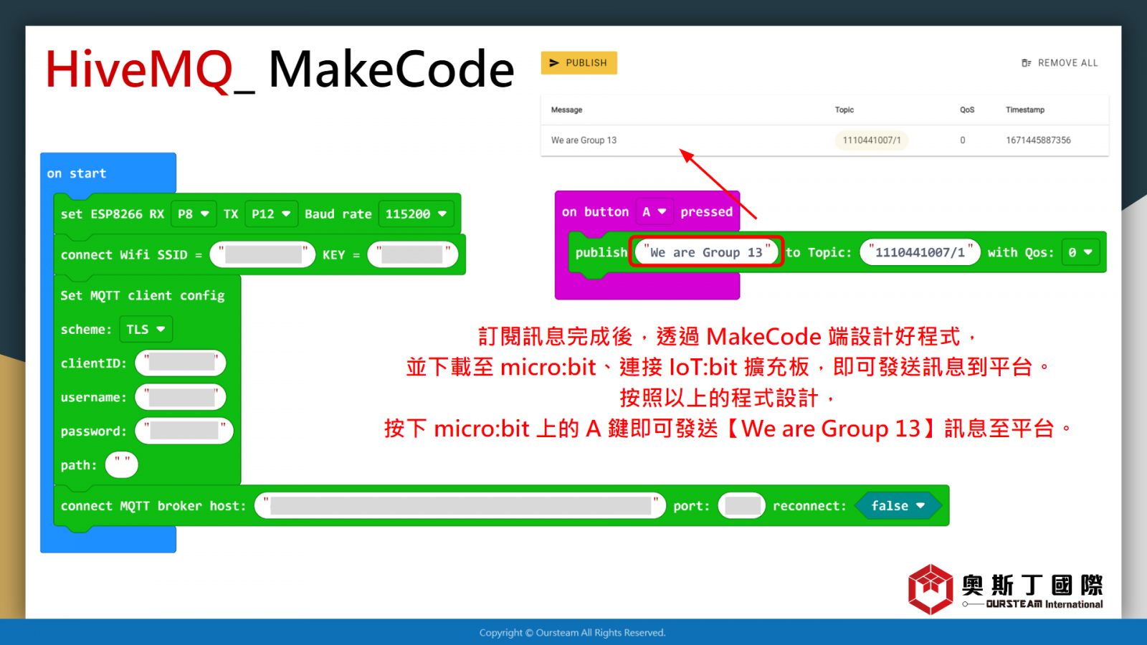This screenshot has height=645, width=1147.
Task: Click the topic chip "1110441007/1" in table
Action: coord(872,140)
